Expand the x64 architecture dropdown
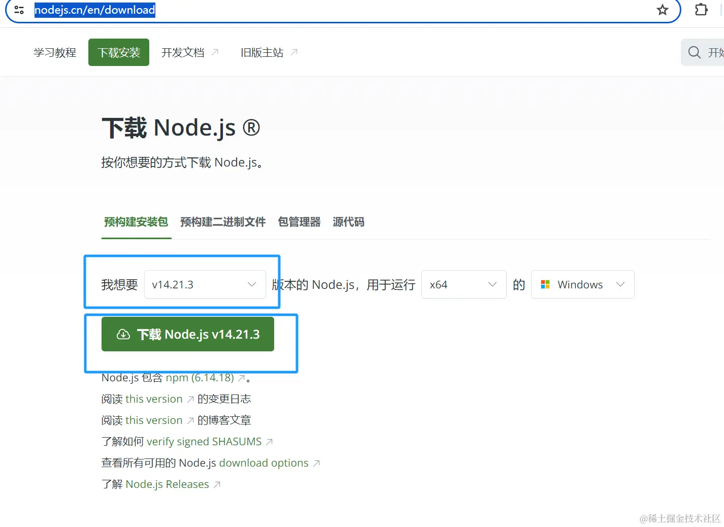The width and height of the screenshot is (724, 527). (x=464, y=284)
